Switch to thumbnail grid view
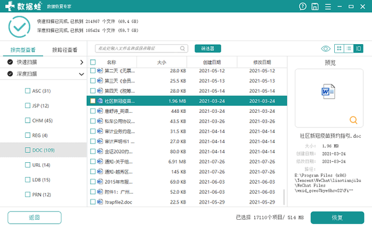The image size is (372, 232). [x=339, y=48]
